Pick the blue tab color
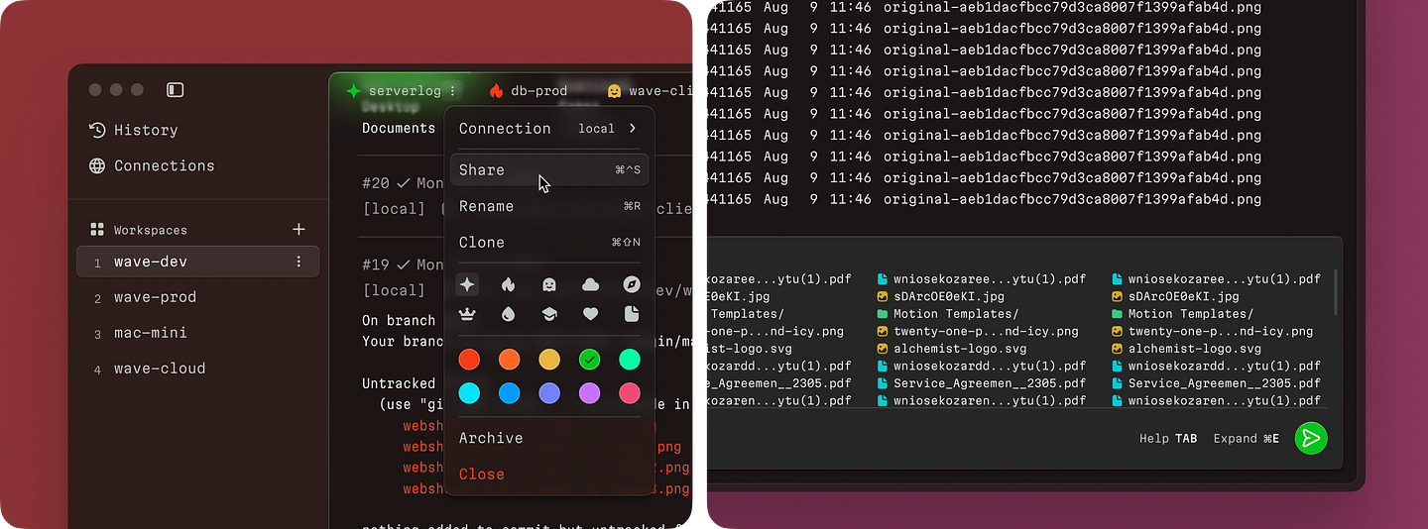This screenshot has width=1428, height=529. pyautogui.click(x=509, y=393)
